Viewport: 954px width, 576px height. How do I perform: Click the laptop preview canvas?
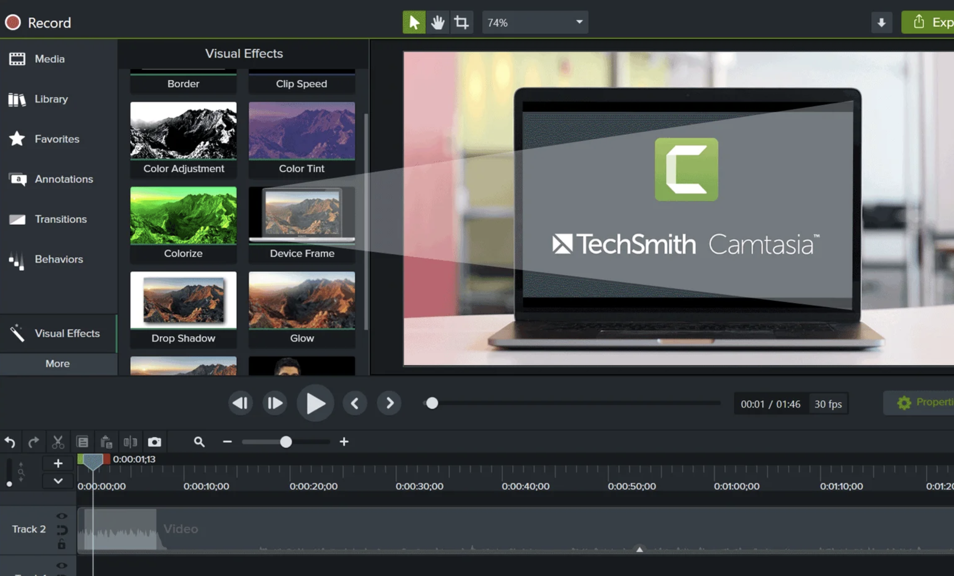point(678,209)
